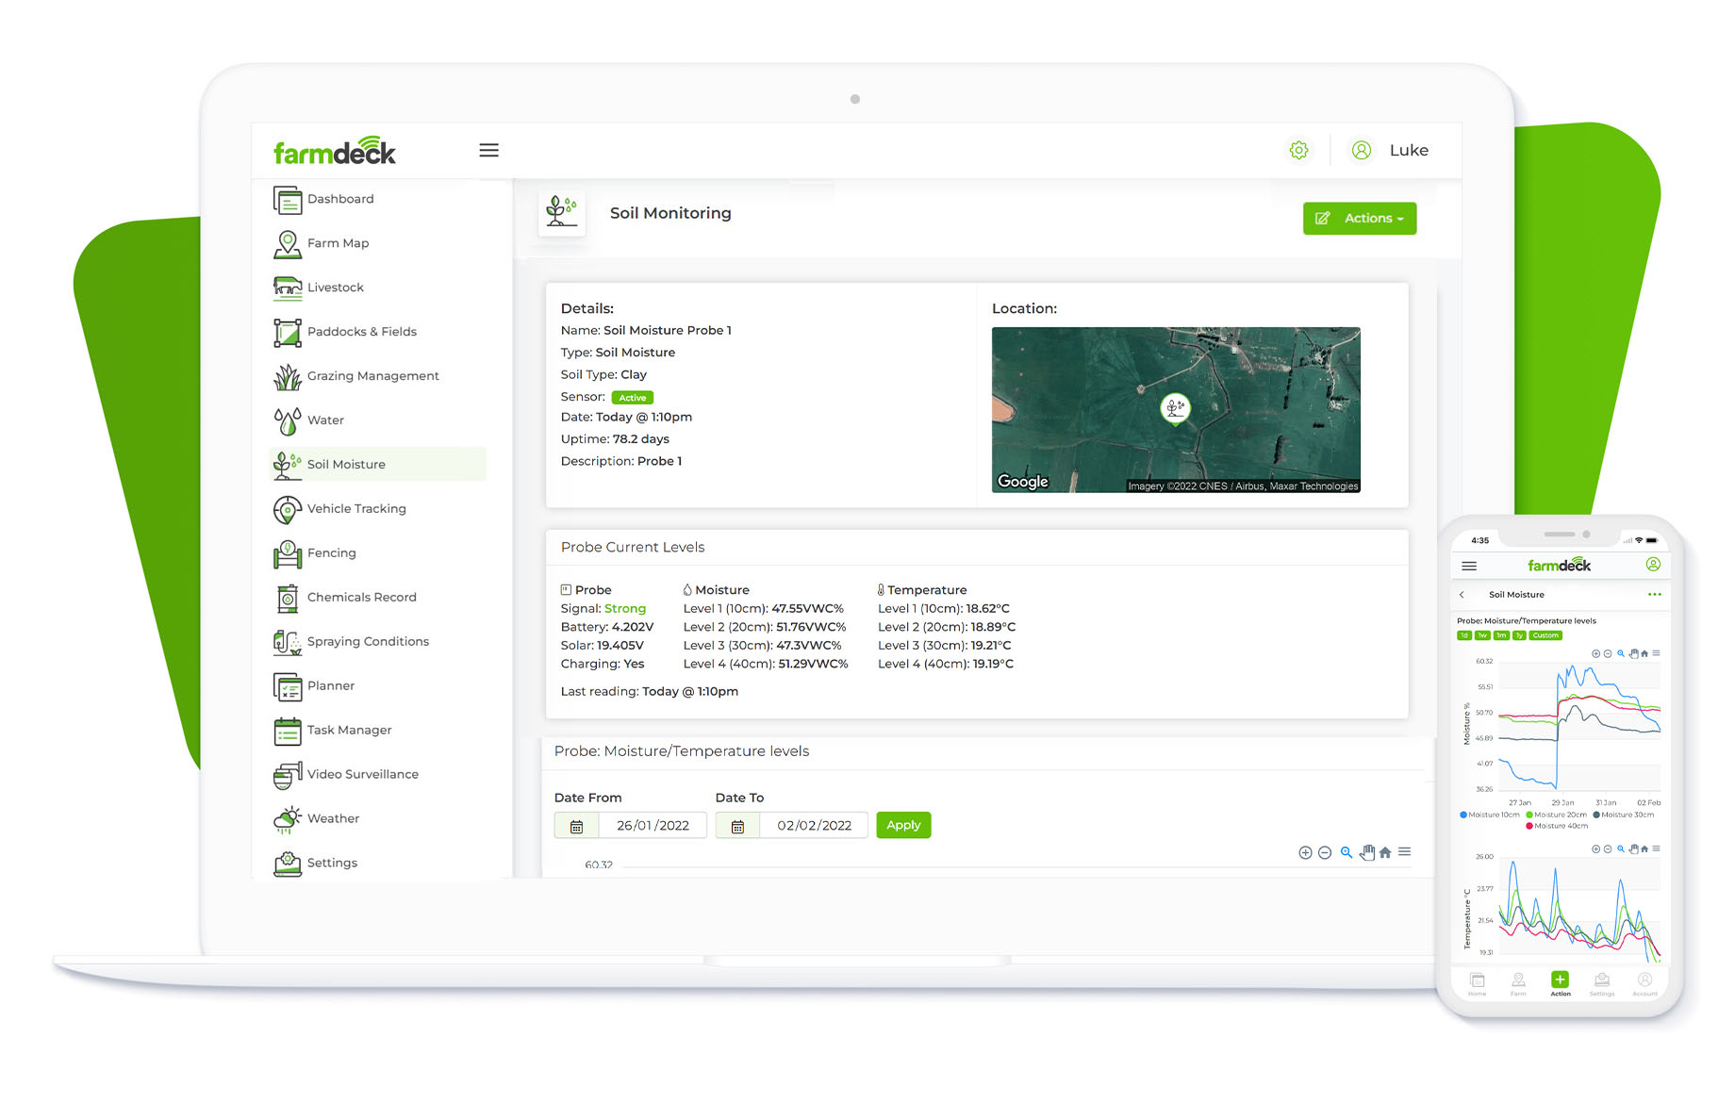Open Spraying Conditions from sidebar
Viewport: 1735px width, 1103px height.
[x=367, y=642]
